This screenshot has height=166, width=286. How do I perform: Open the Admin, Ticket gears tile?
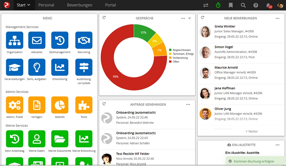pyautogui.click(x=15, y=105)
